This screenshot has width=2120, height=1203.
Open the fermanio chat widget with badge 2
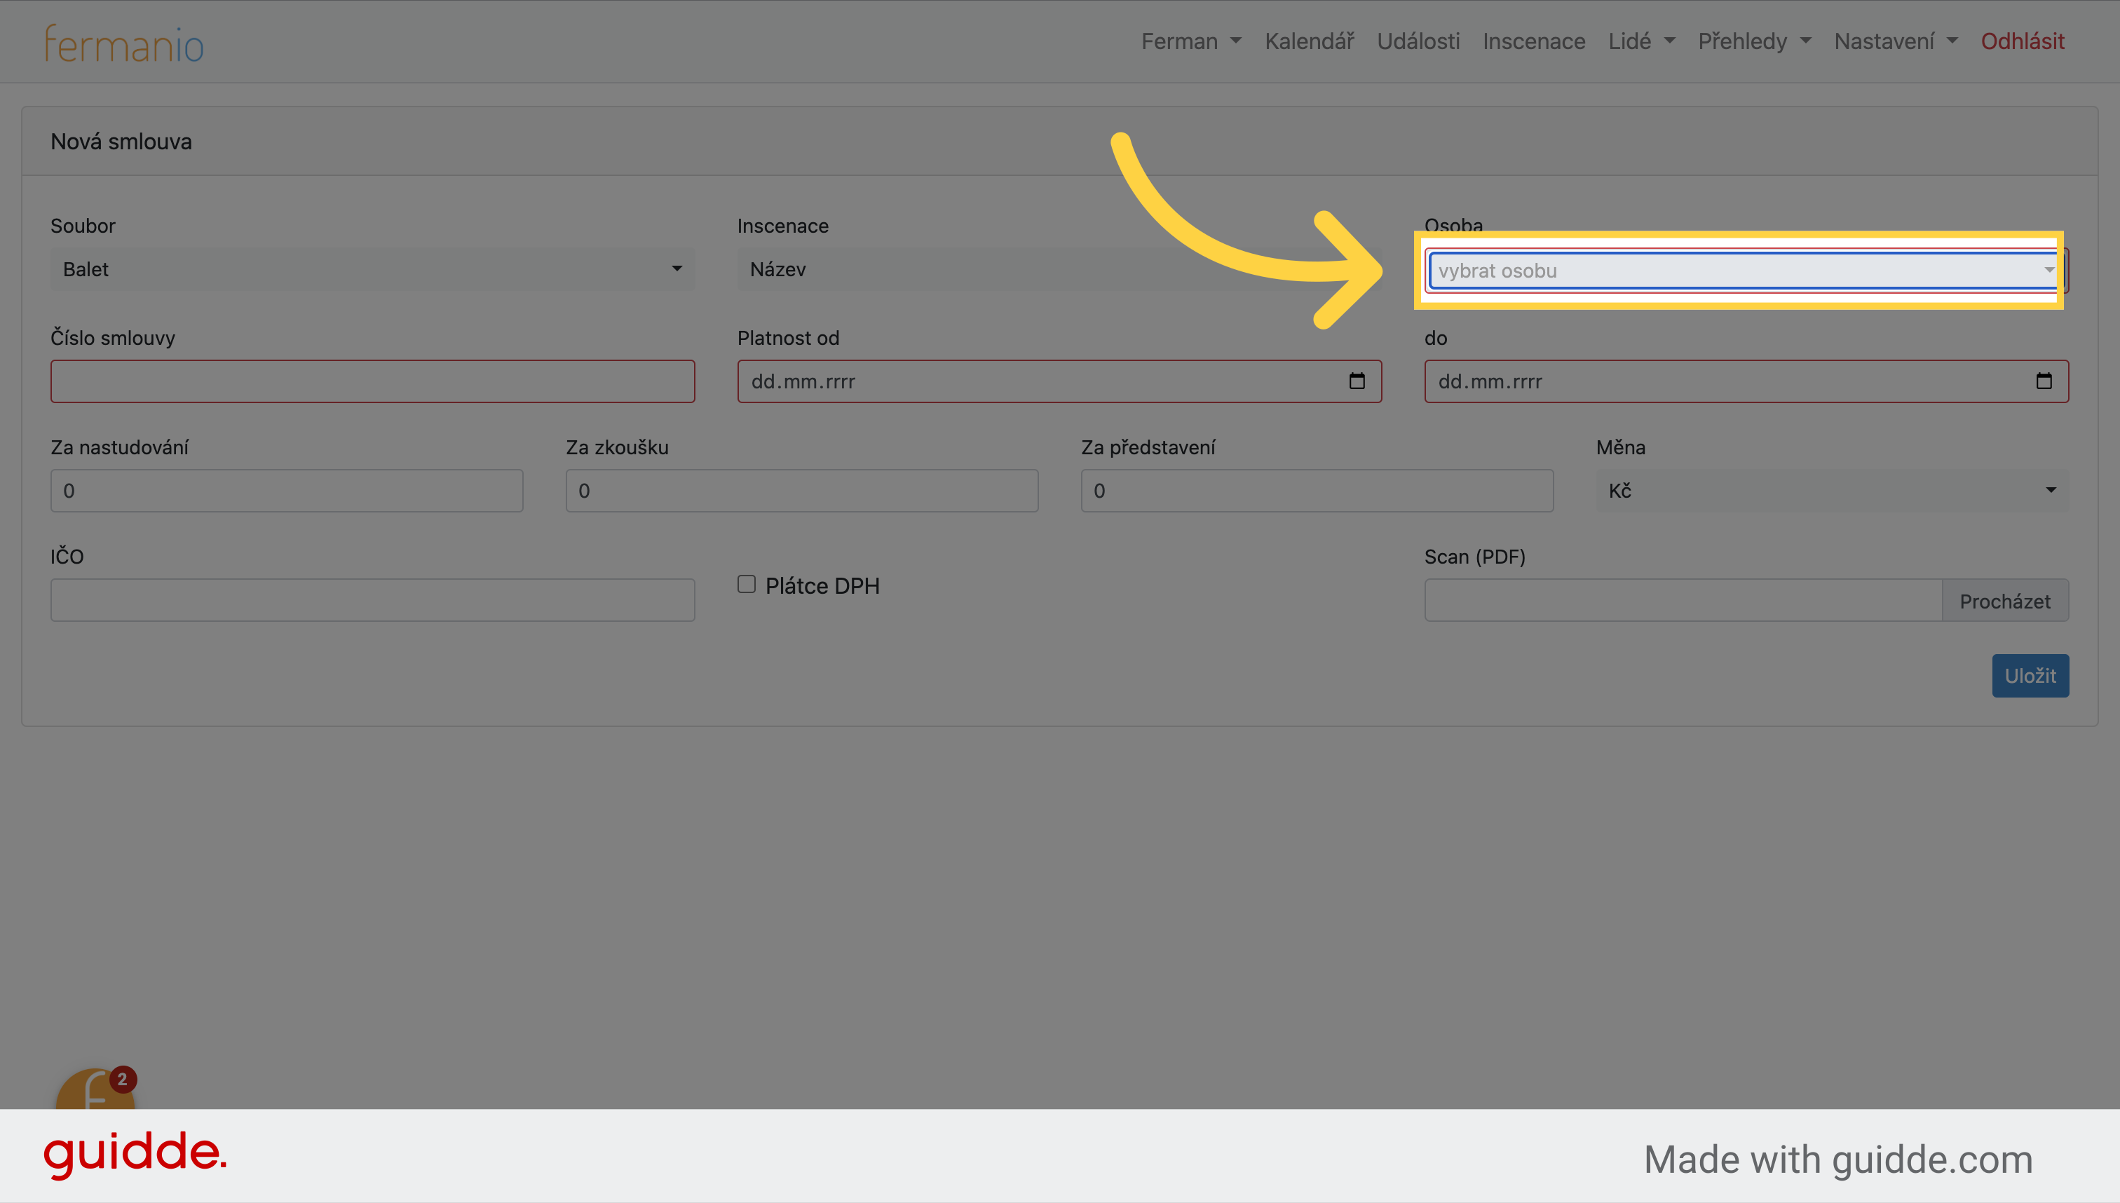pos(96,1089)
